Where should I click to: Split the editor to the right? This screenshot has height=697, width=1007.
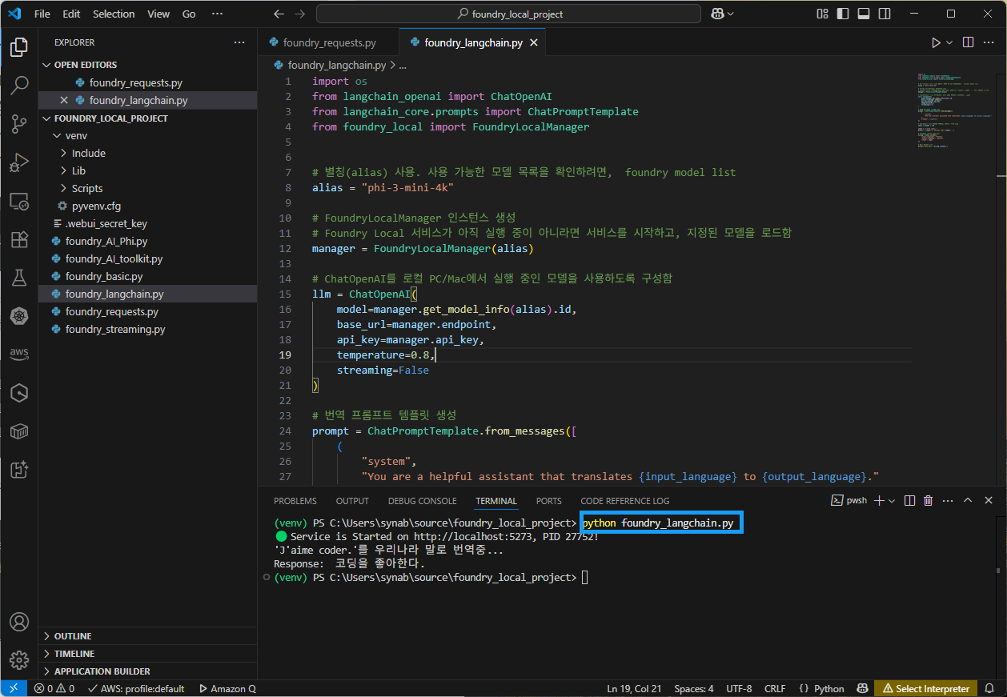click(968, 42)
